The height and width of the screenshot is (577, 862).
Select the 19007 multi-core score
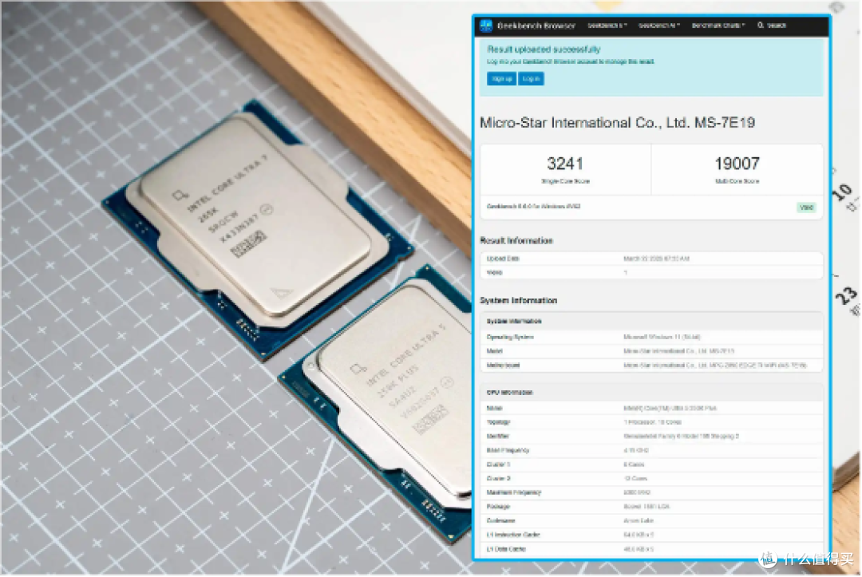click(x=737, y=164)
